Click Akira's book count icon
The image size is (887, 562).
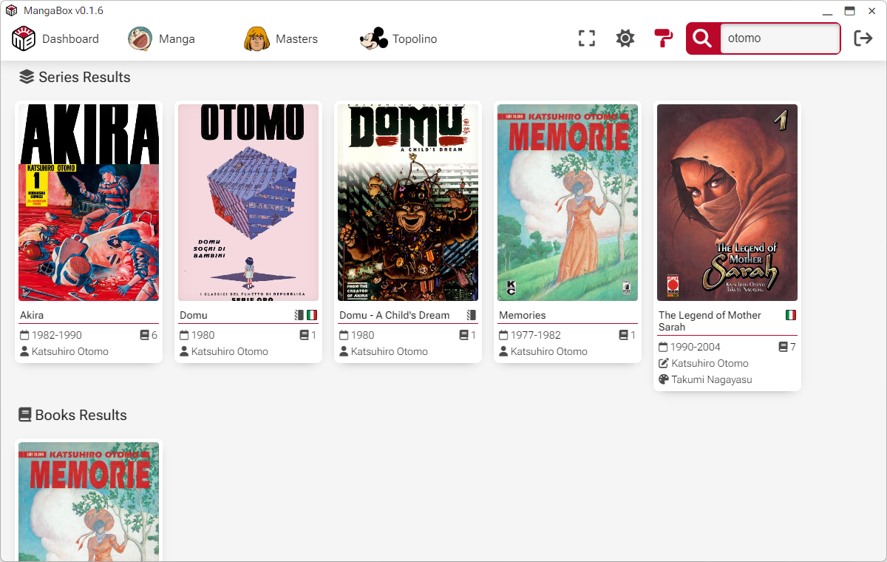tap(145, 335)
